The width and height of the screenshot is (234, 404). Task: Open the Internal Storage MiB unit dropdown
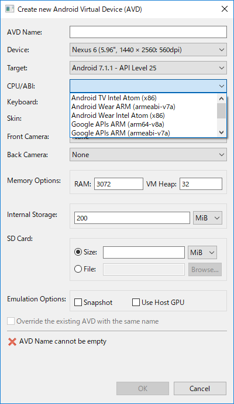coord(208,218)
